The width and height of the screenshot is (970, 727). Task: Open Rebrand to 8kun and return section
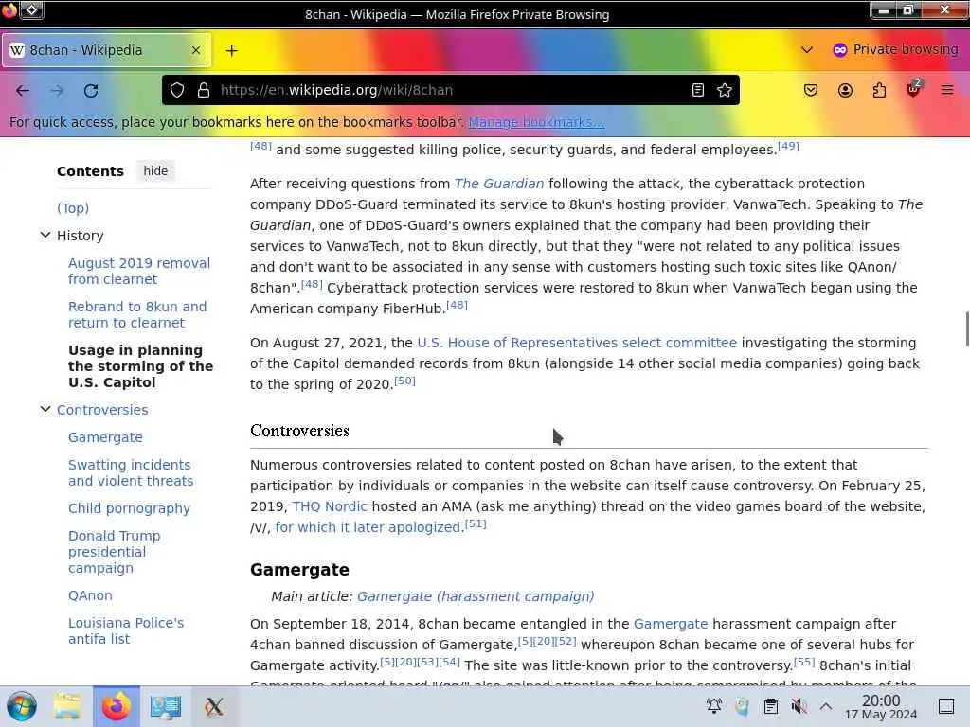click(137, 314)
